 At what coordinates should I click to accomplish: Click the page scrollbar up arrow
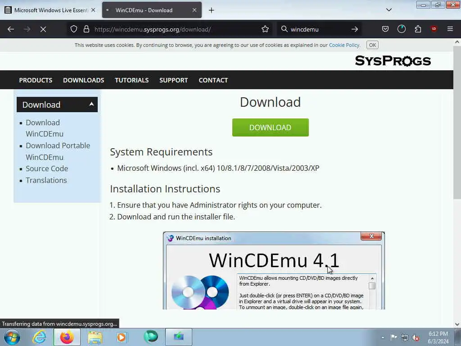pyautogui.click(x=457, y=42)
